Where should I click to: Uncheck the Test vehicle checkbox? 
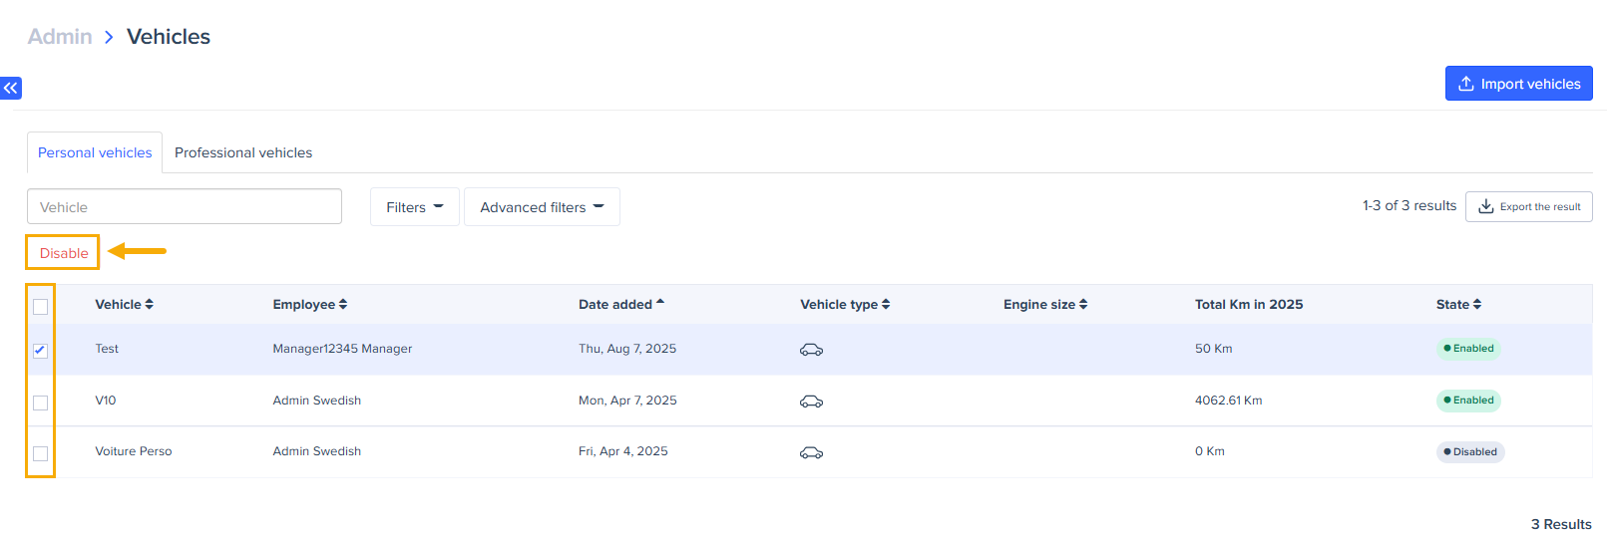(40, 351)
